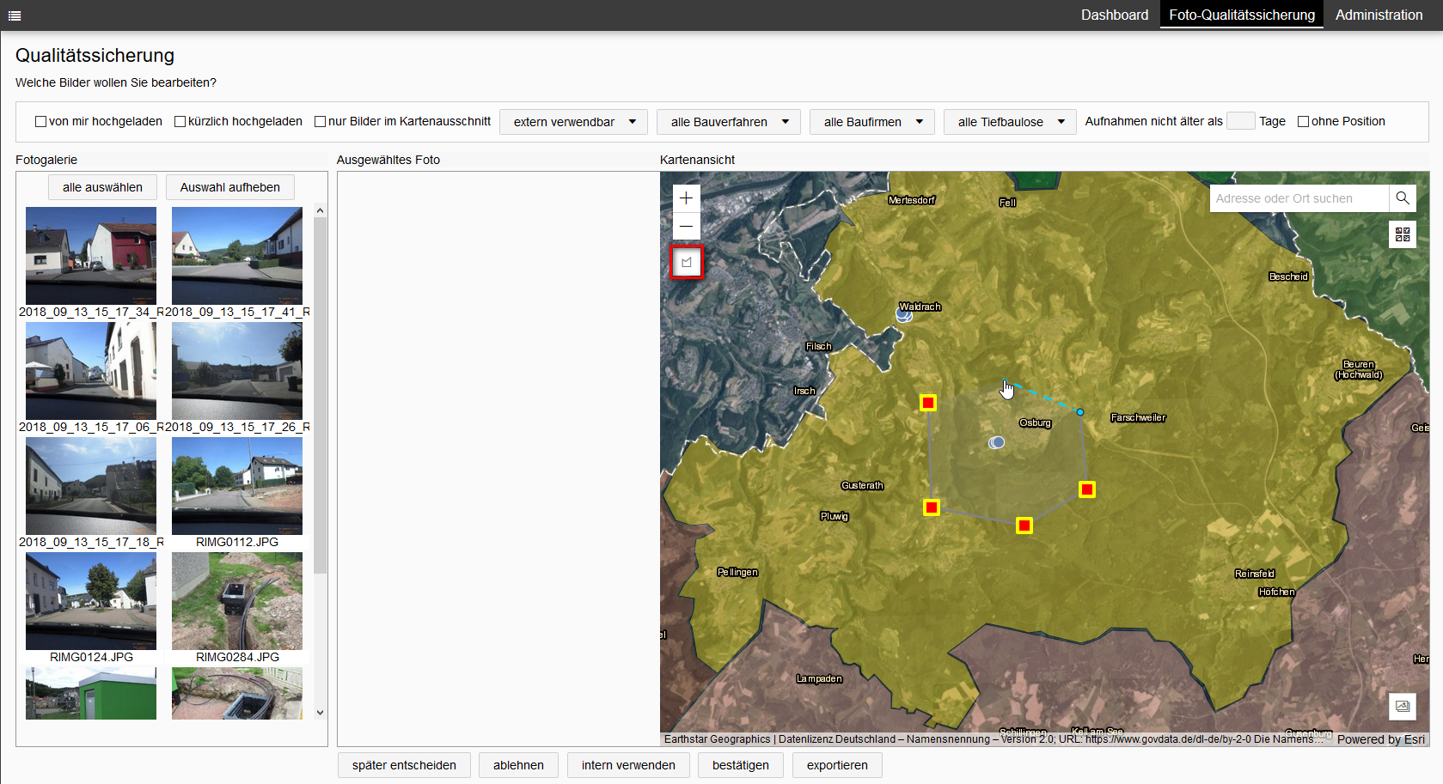Image resolution: width=1443 pixels, height=784 pixels.
Task: Expand 'alle Tiefbaulose' dropdown
Action: pos(1010,122)
